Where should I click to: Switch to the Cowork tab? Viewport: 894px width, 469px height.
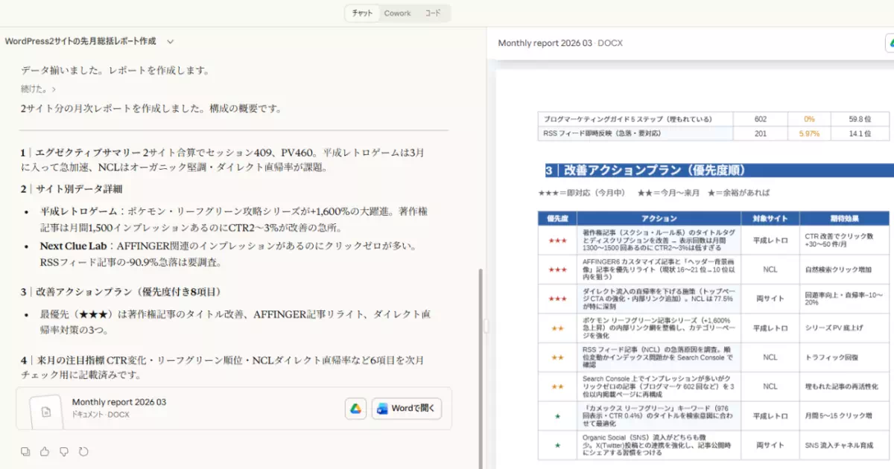(397, 13)
